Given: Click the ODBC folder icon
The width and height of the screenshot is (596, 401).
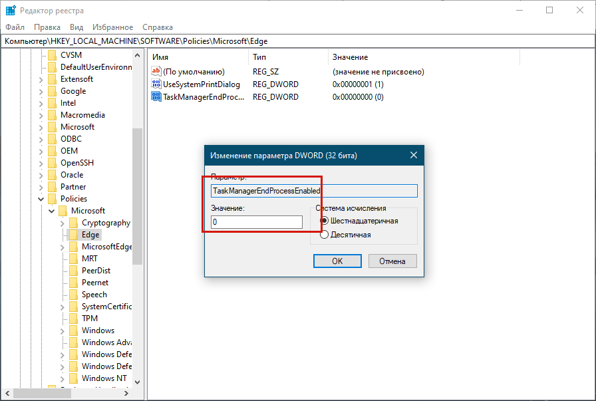Looking at the screenshot, I should pos(52,139).
